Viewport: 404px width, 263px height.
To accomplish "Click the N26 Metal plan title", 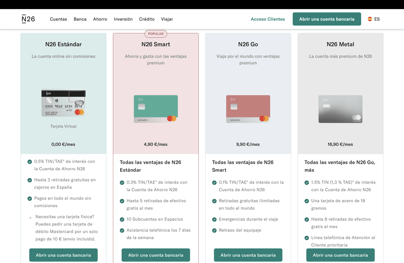I will click(340, 44).
